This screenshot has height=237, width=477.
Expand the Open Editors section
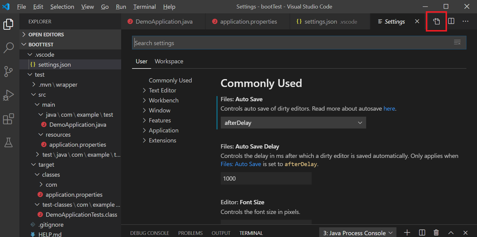[x=70, y=35]
